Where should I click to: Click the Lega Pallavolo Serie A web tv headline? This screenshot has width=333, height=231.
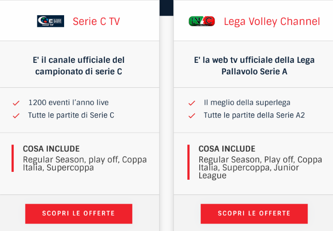(x=254, y=66)
